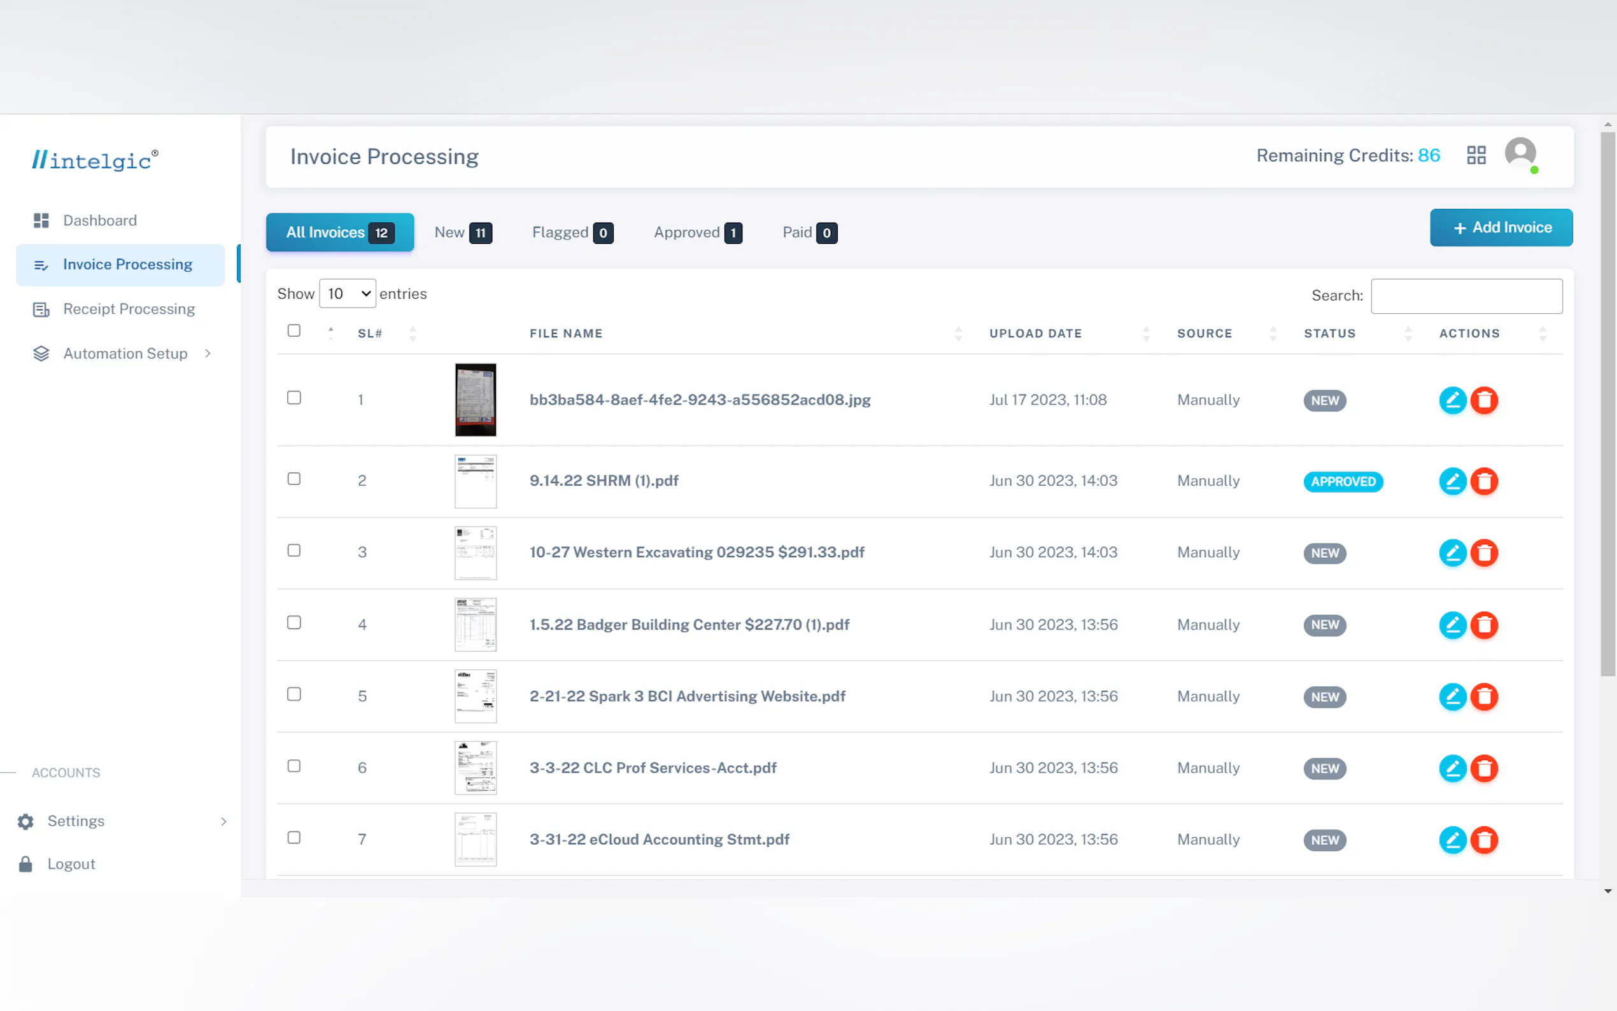
Task: Expand the Settings menu chevron
Action: 223,821
